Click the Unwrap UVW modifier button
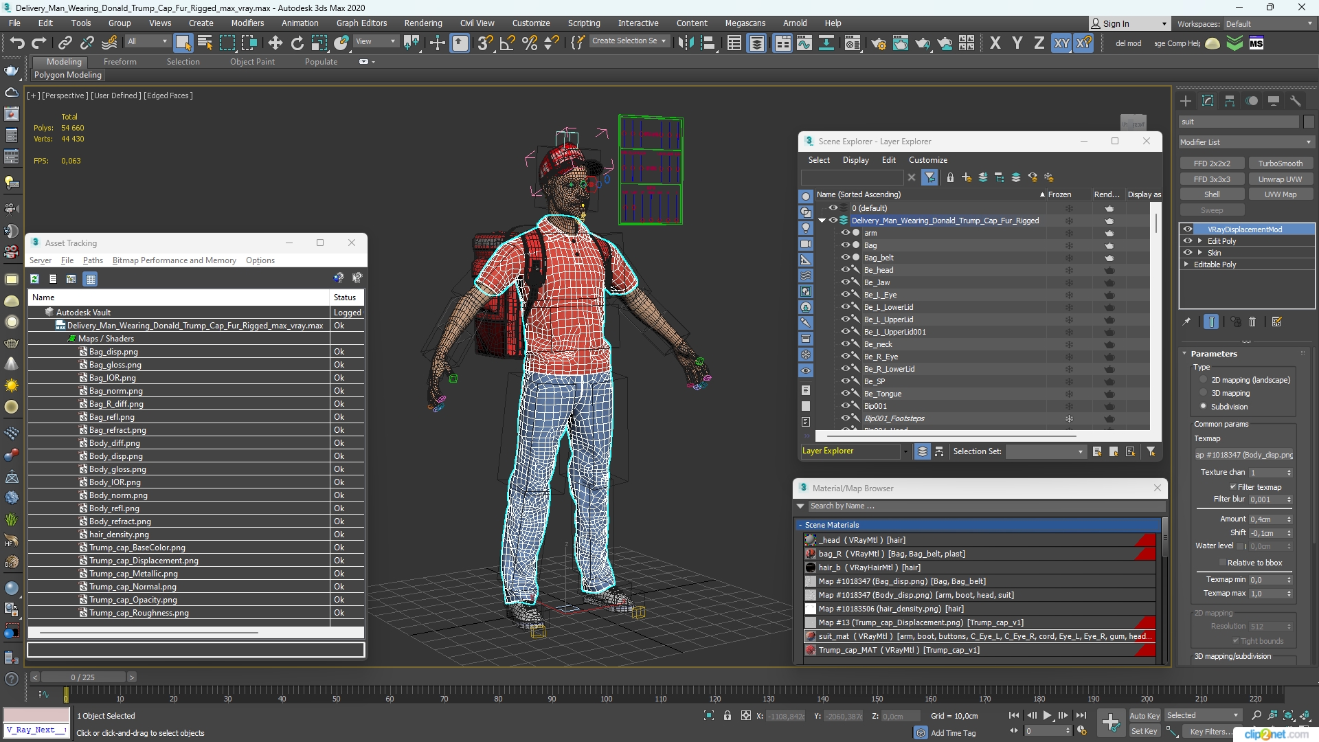 1280,179
